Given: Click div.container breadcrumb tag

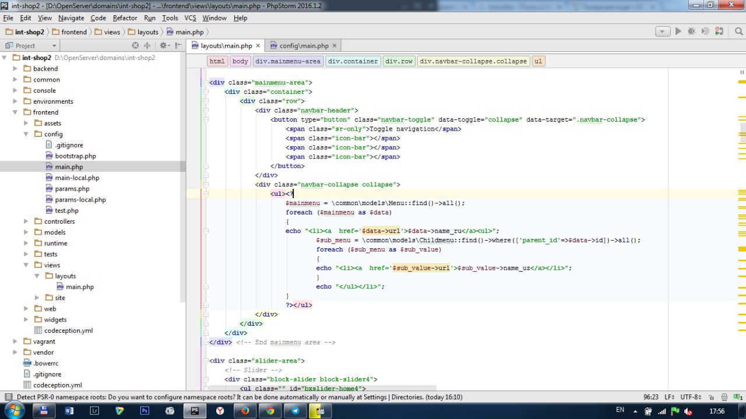Looking at the screenshot, I should [353, 61].
